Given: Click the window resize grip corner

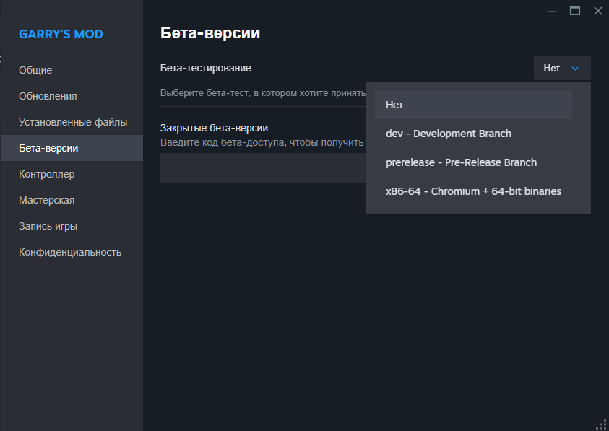Looking at the screenshot, I should coord(602,425).
